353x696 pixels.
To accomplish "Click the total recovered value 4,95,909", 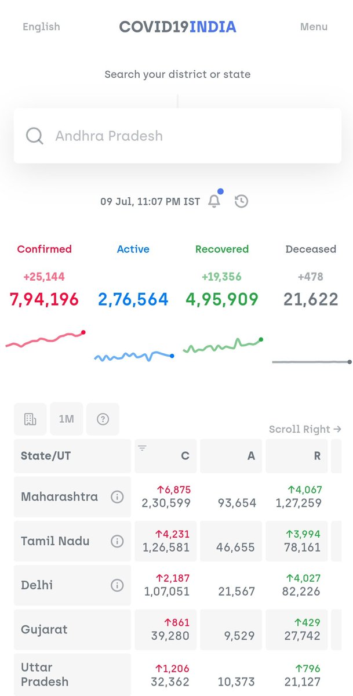I will click(x=222, y=299).
